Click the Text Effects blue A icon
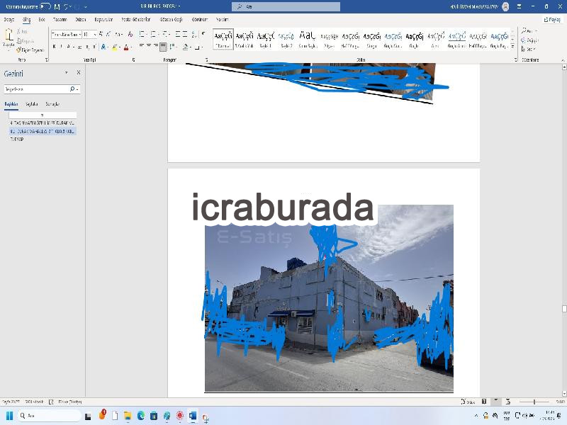This screenshot has height=425, width=567. pyautogui.click(x=103, y=47)
